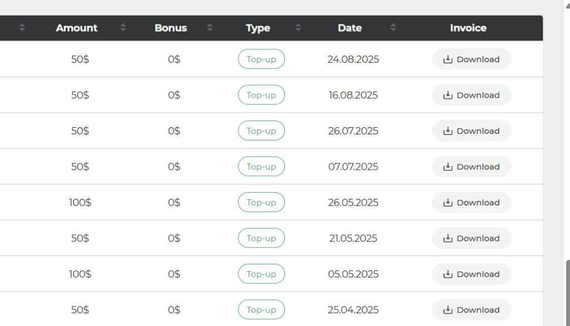Click download icon for 26.07.2025 invoice
The height and width of the screenshot is (326, 570).
coord(448,131)
